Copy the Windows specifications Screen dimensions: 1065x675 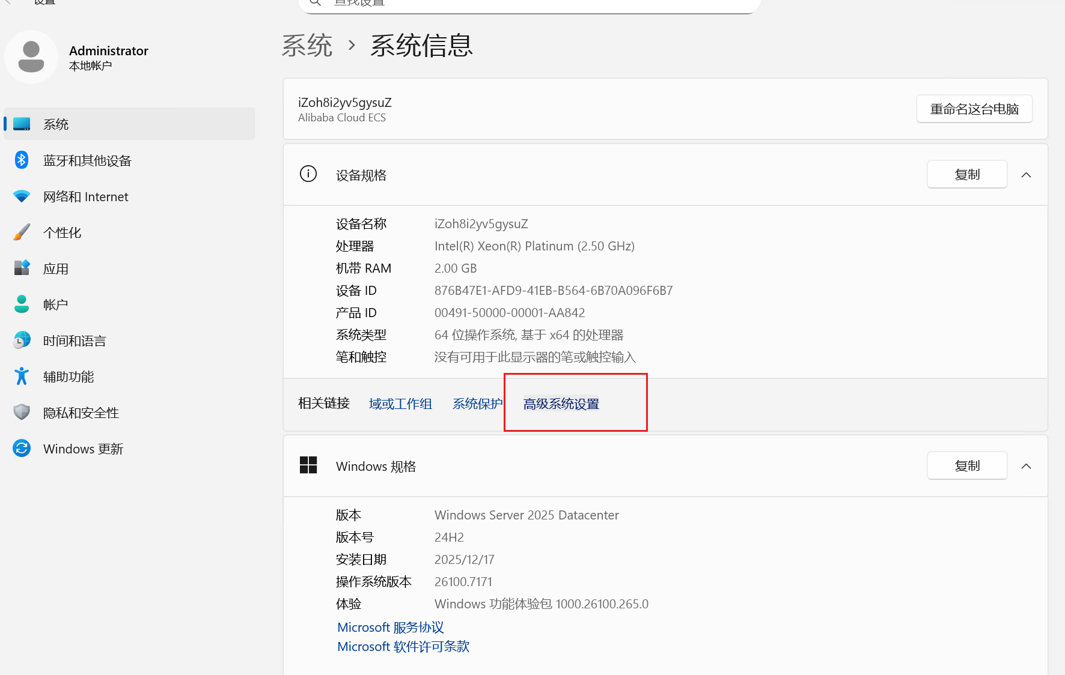click(967, 465)
